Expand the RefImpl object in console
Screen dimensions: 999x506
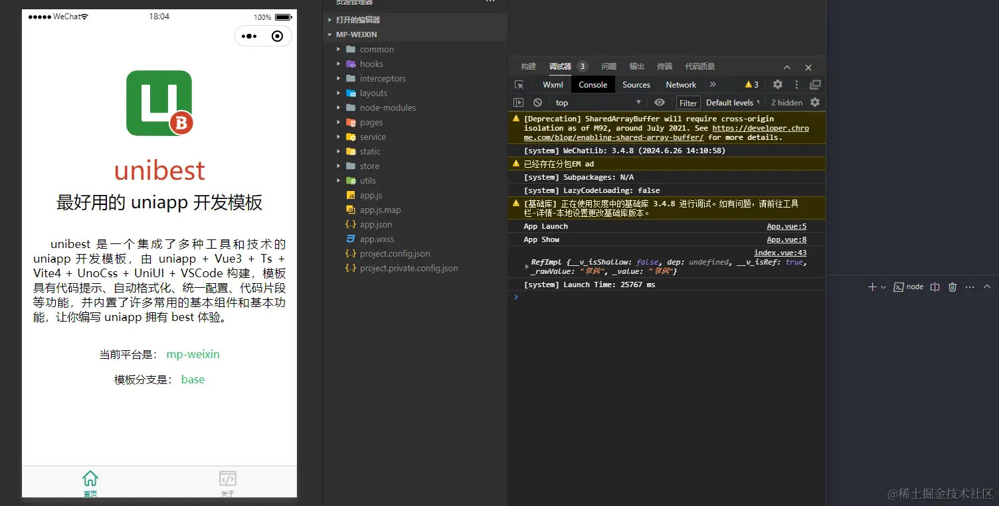pyautogui.click(x=527, y=267)
